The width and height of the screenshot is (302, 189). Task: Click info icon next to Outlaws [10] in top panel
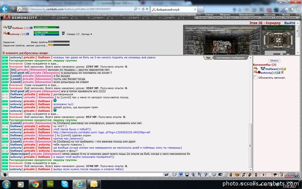(x=31, y=28)
